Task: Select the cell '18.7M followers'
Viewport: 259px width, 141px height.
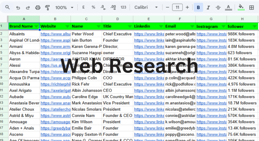Action: click(242, 103)
